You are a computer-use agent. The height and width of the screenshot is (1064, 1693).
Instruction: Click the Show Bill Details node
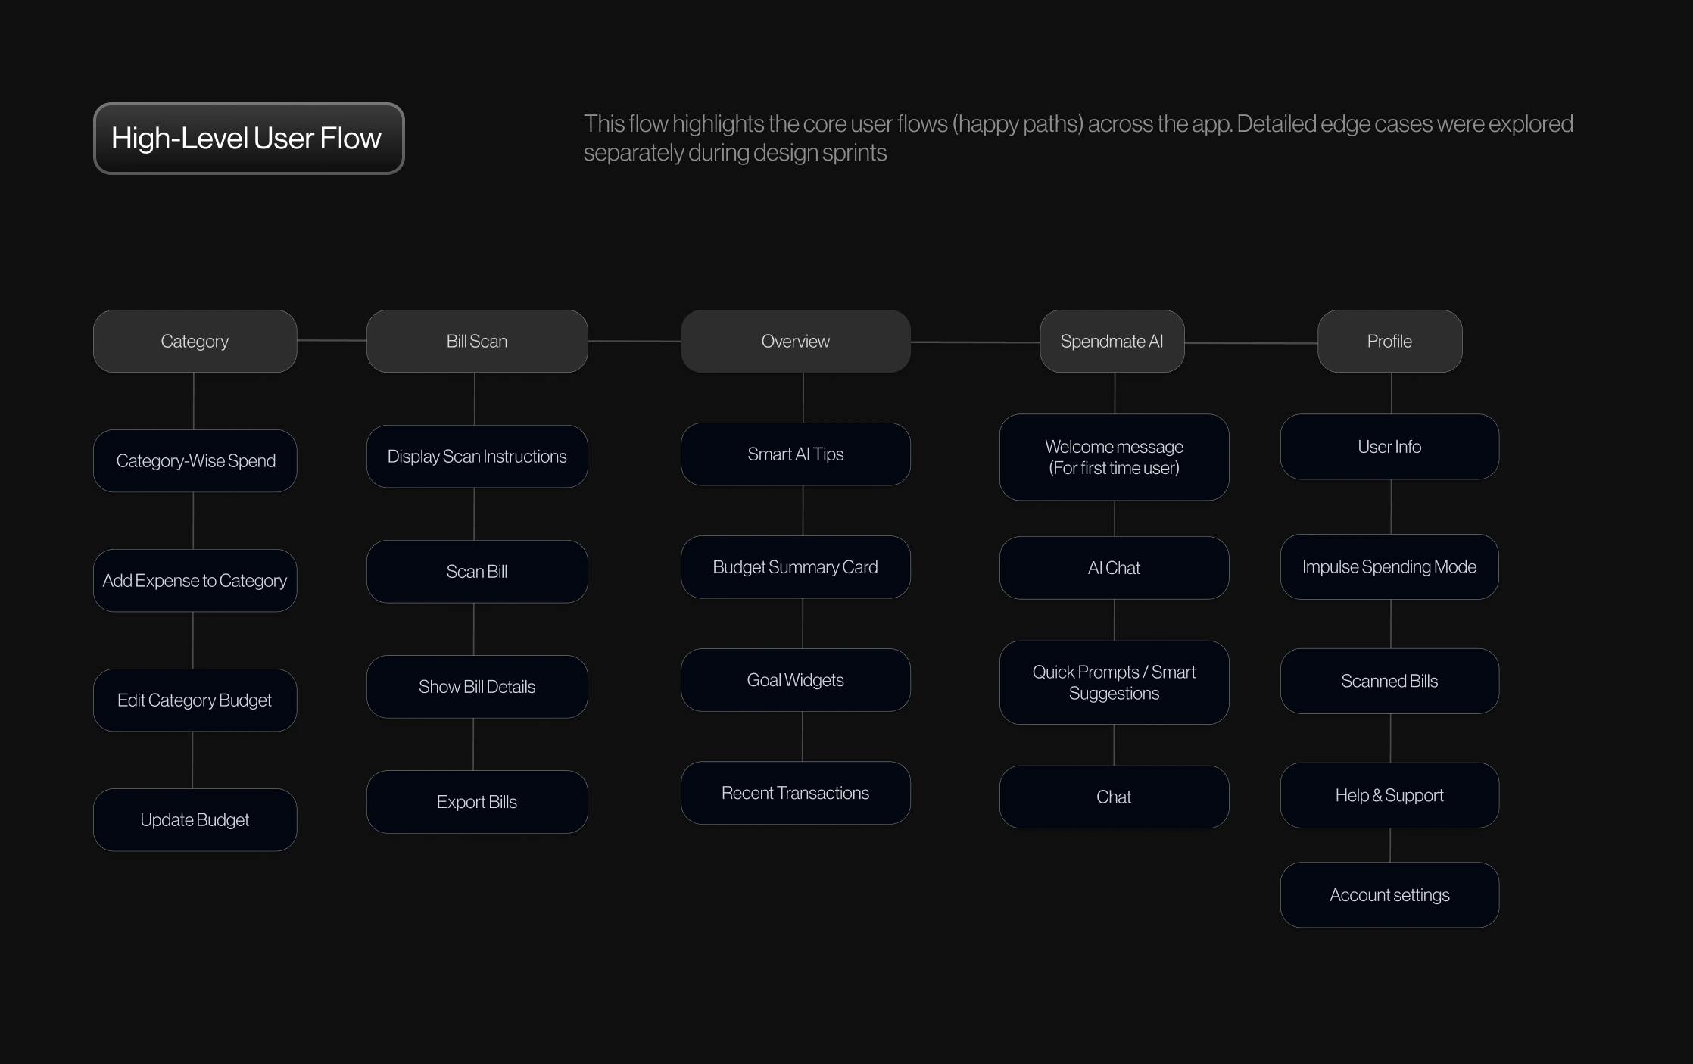pyautogui.click(x=477, y=687)
